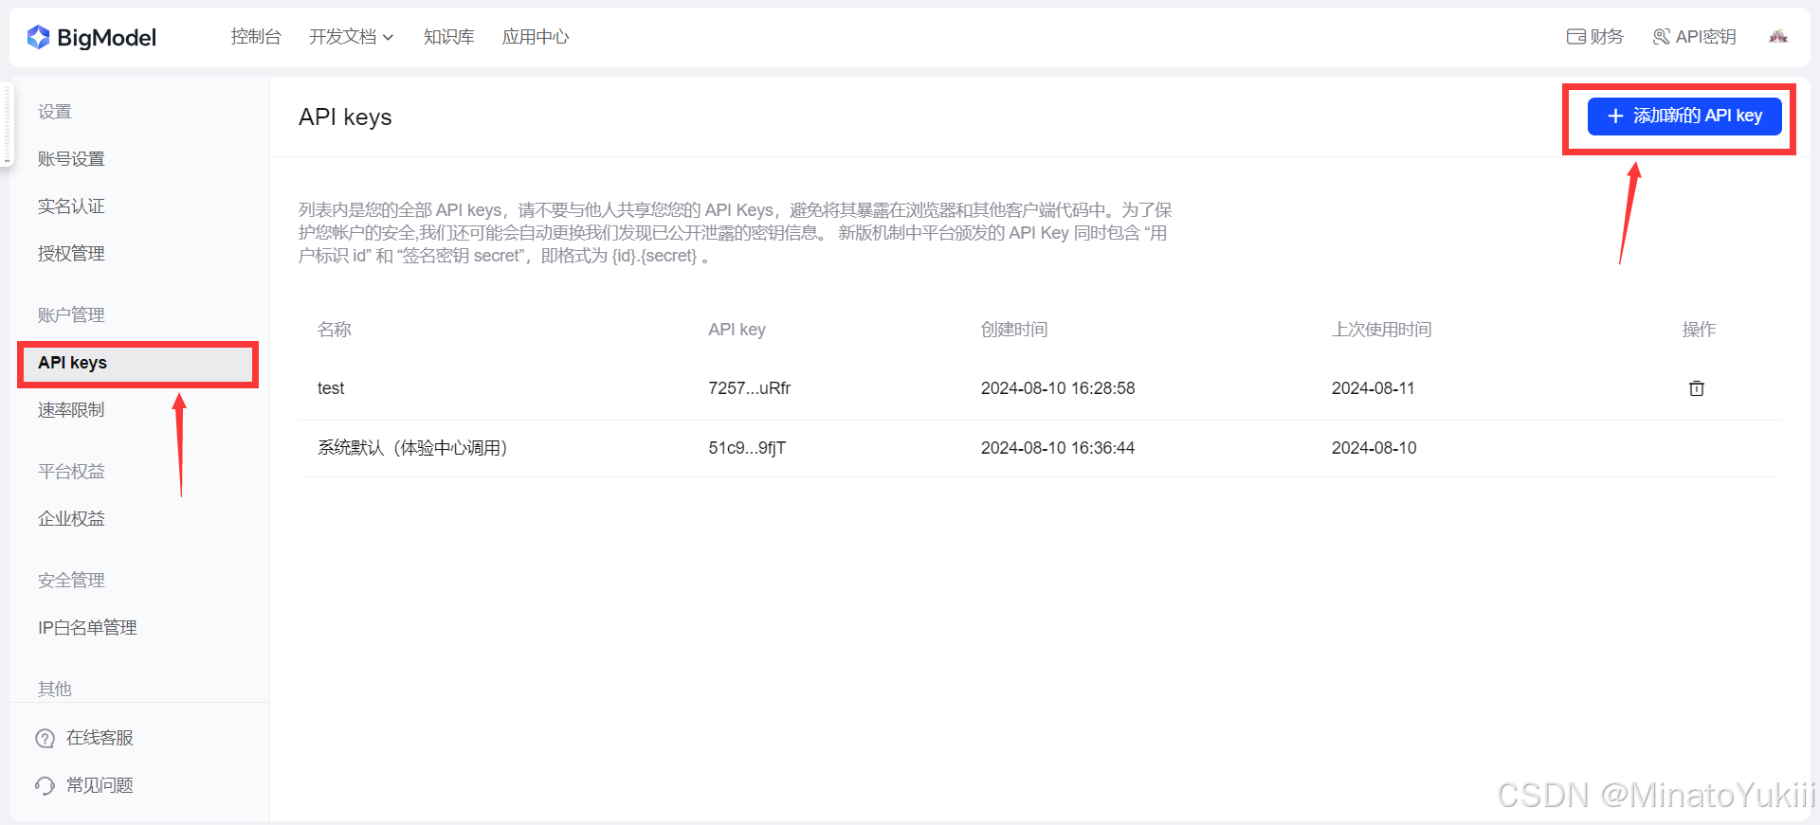Viewport: 1820px width, 825px height.
Task: Click the API密钥 key icon
Action: tap(1662, 37)
